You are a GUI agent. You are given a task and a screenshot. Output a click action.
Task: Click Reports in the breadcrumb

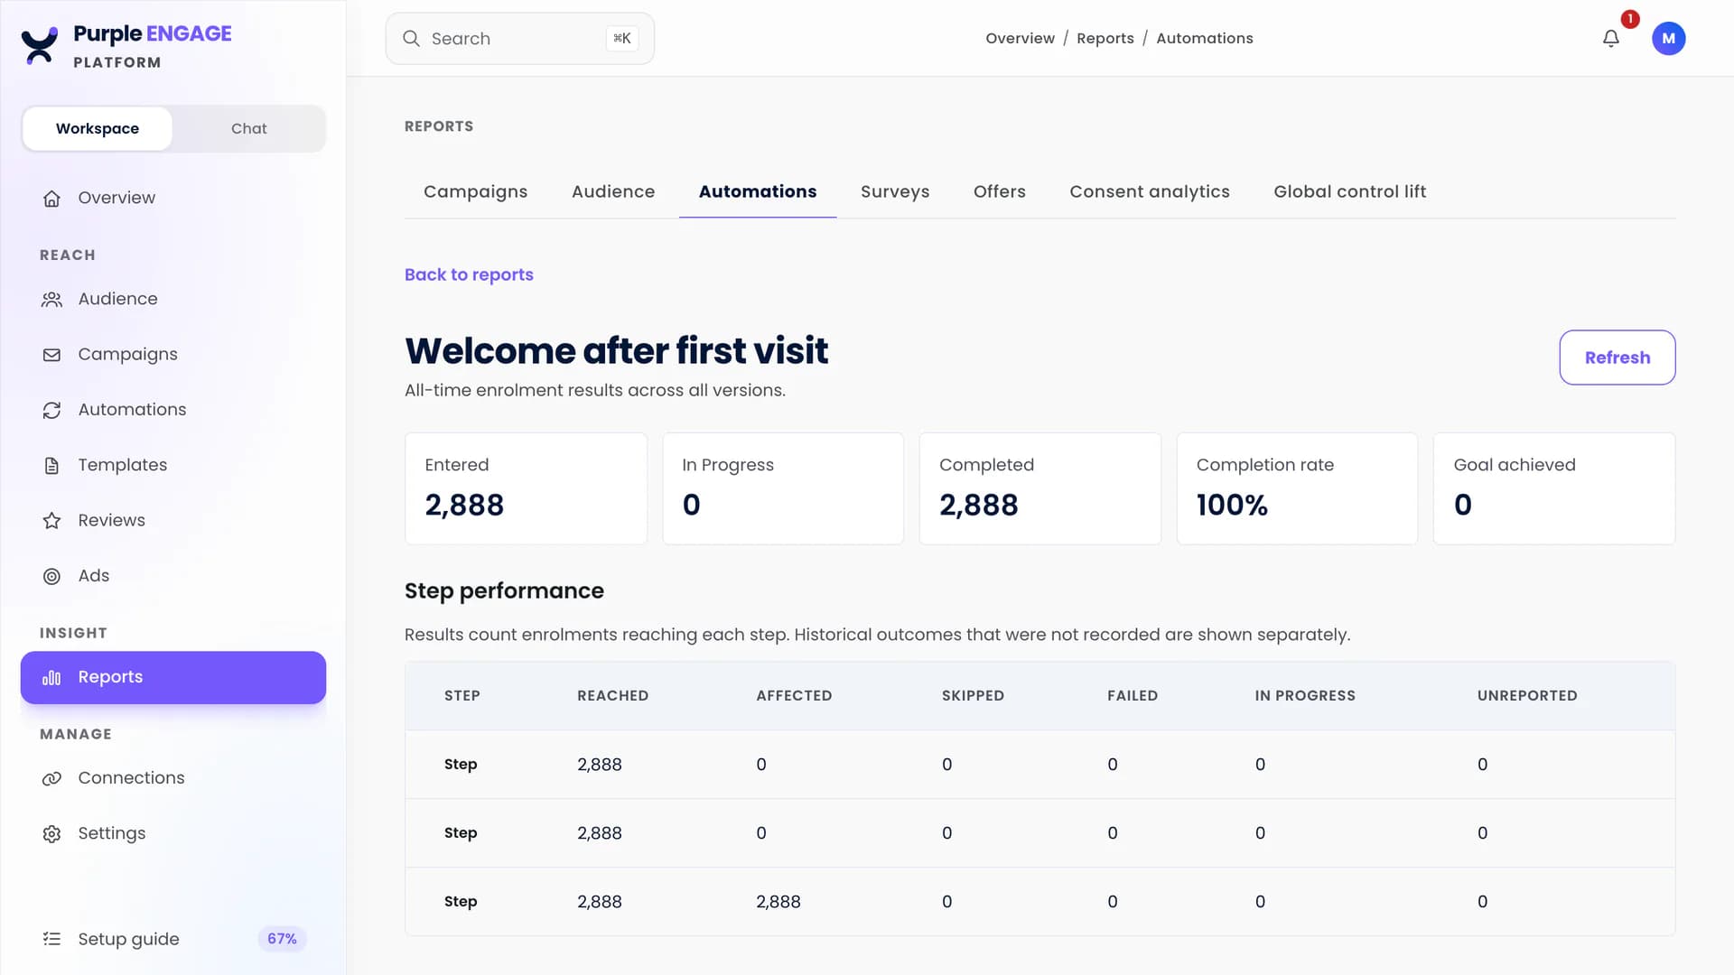tap(1105, 38)
